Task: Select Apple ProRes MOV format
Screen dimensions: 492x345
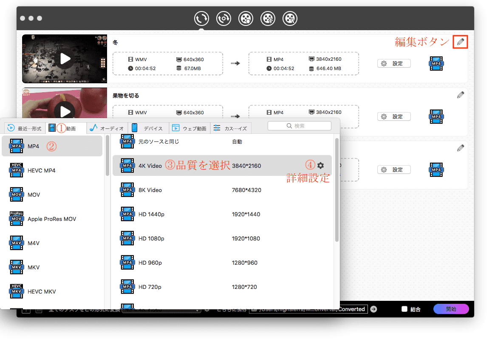Action: (52, 219)
